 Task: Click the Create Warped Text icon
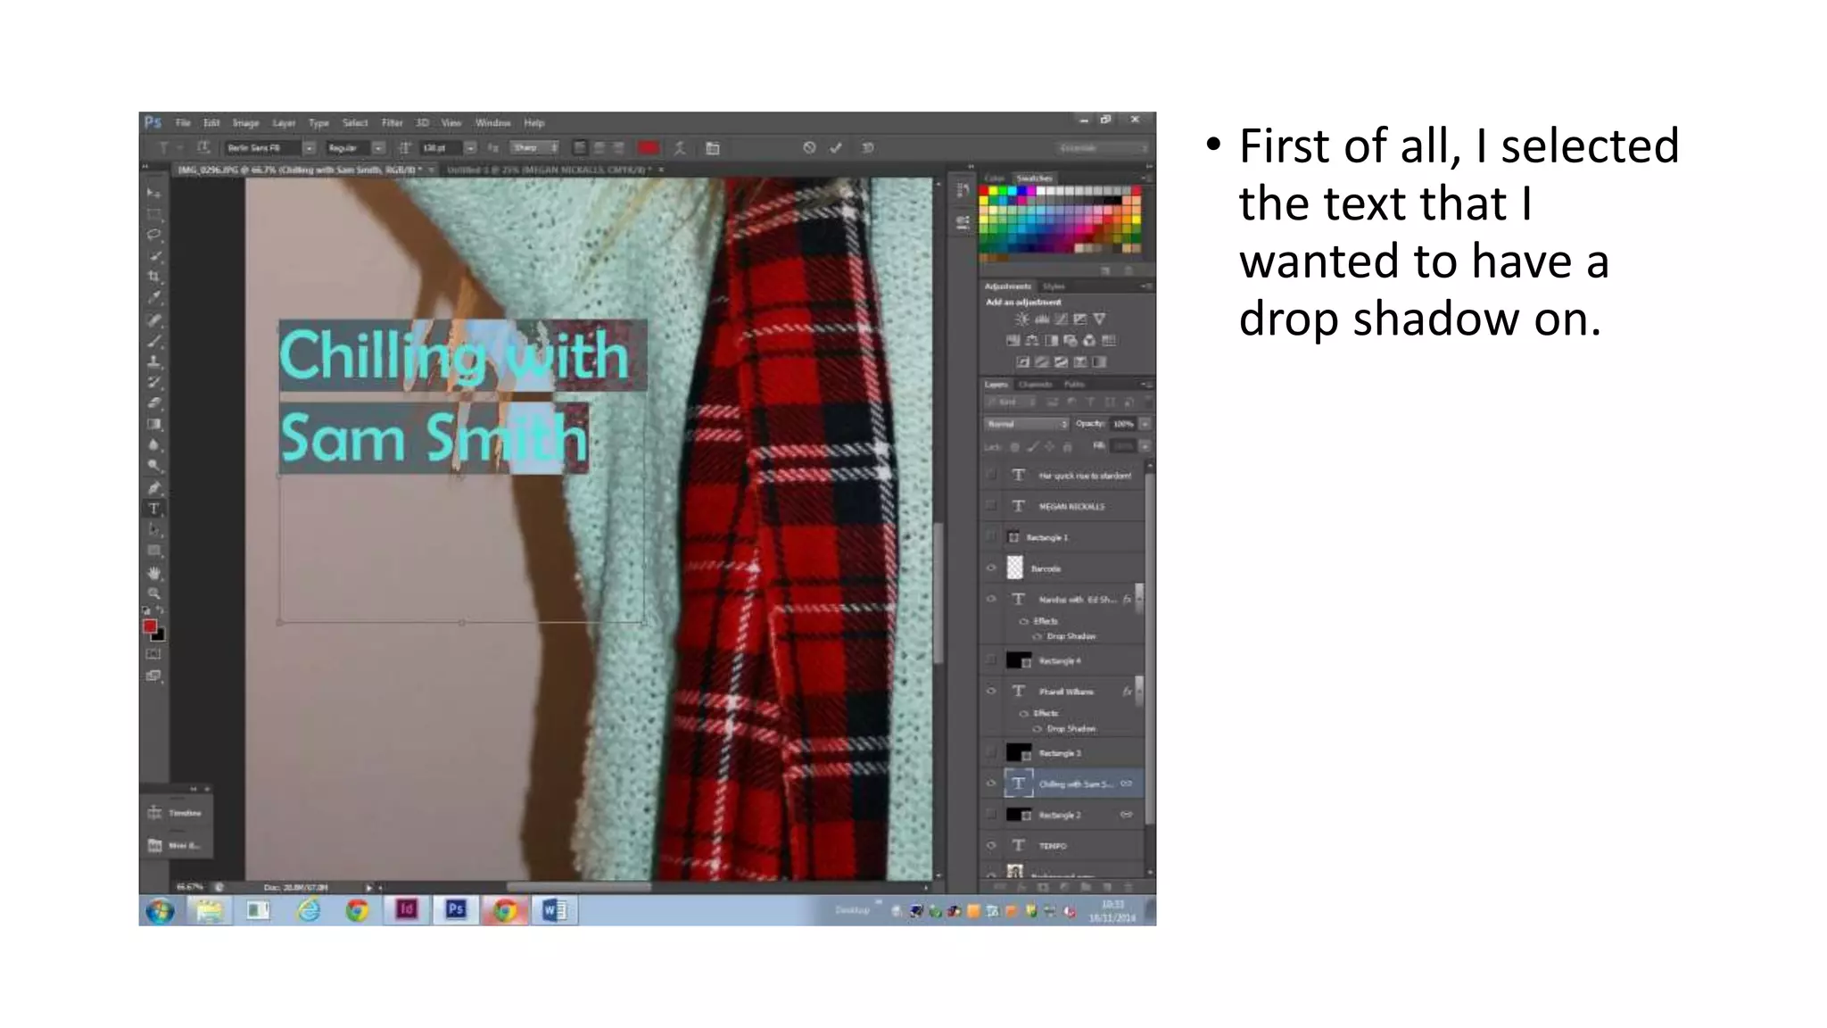pos(680,148)
